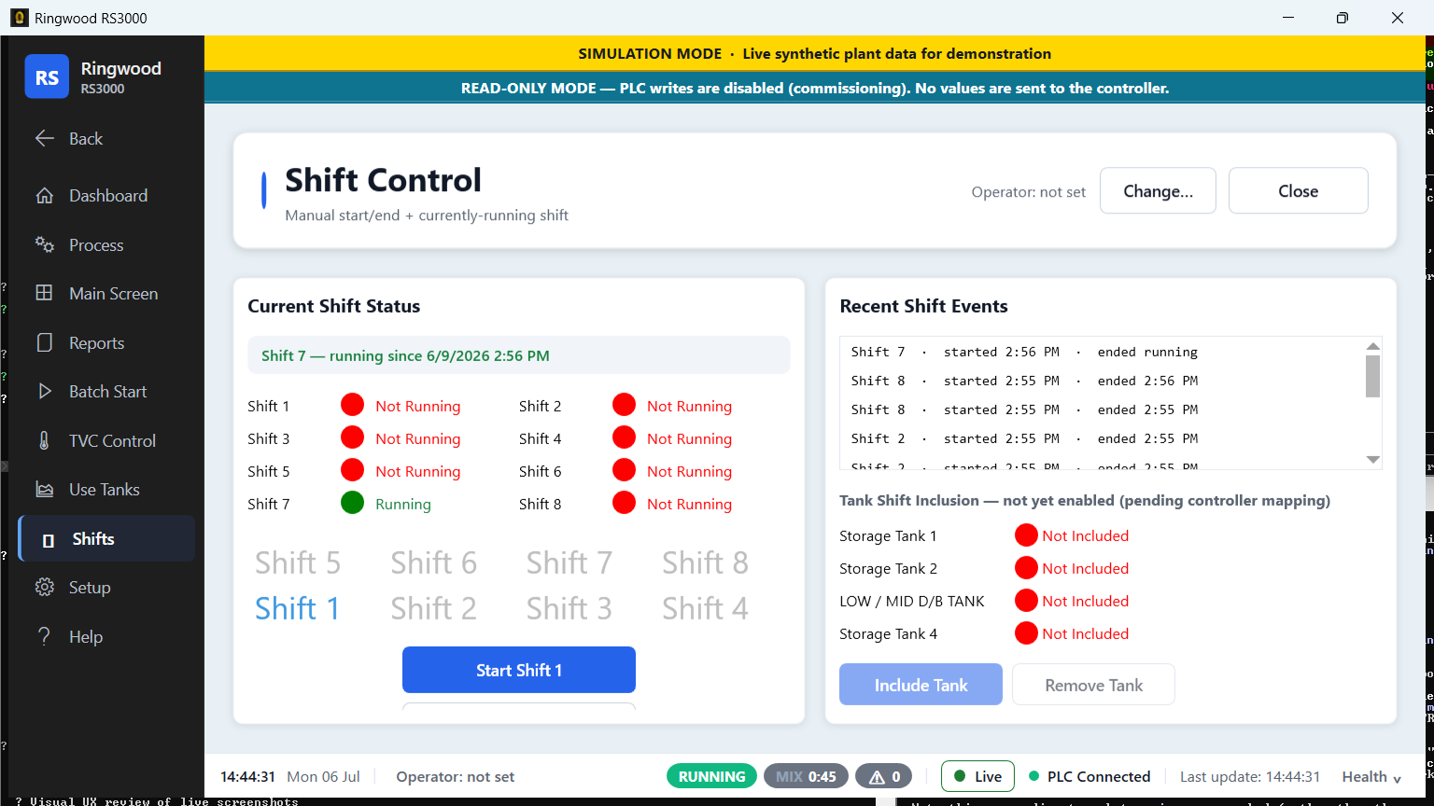Click Shift 1 red status indicator
The image size is (1434, 806).
pos(352,405)
